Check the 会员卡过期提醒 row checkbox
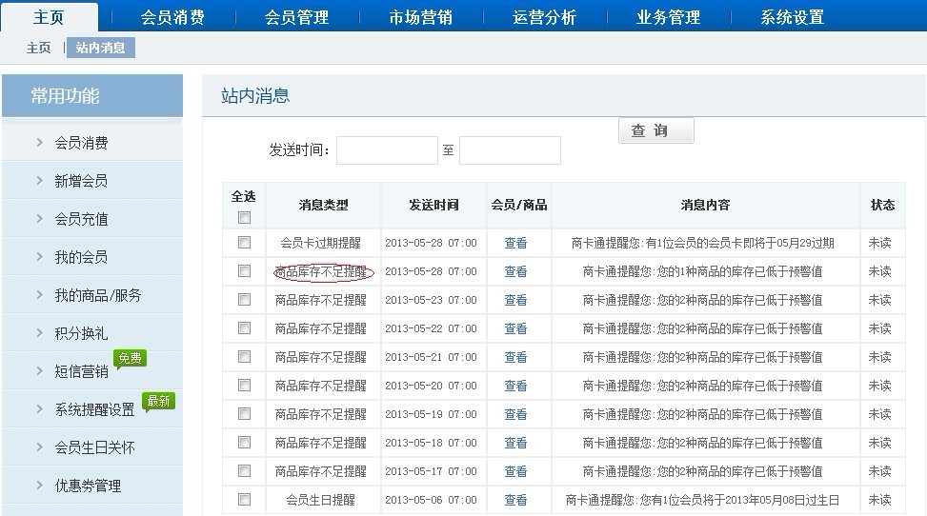 tap(244, 243)
